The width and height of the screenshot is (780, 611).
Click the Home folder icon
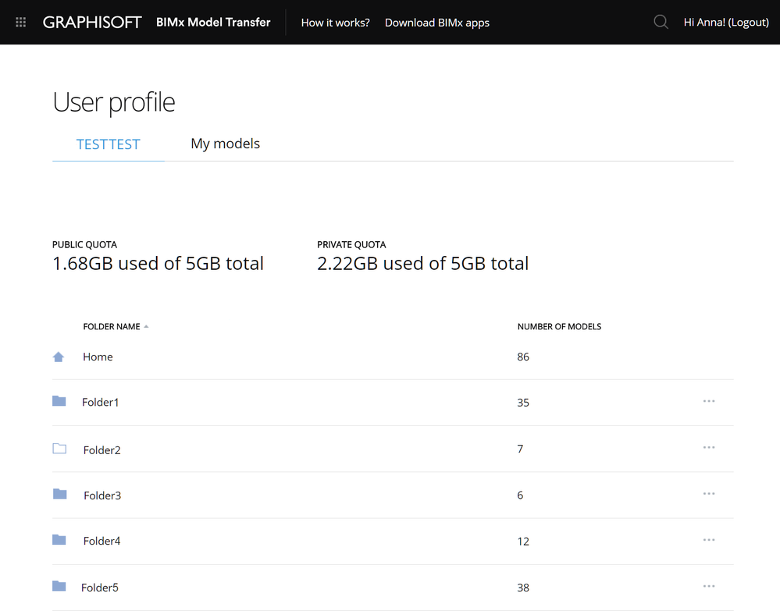coord(59,357)
